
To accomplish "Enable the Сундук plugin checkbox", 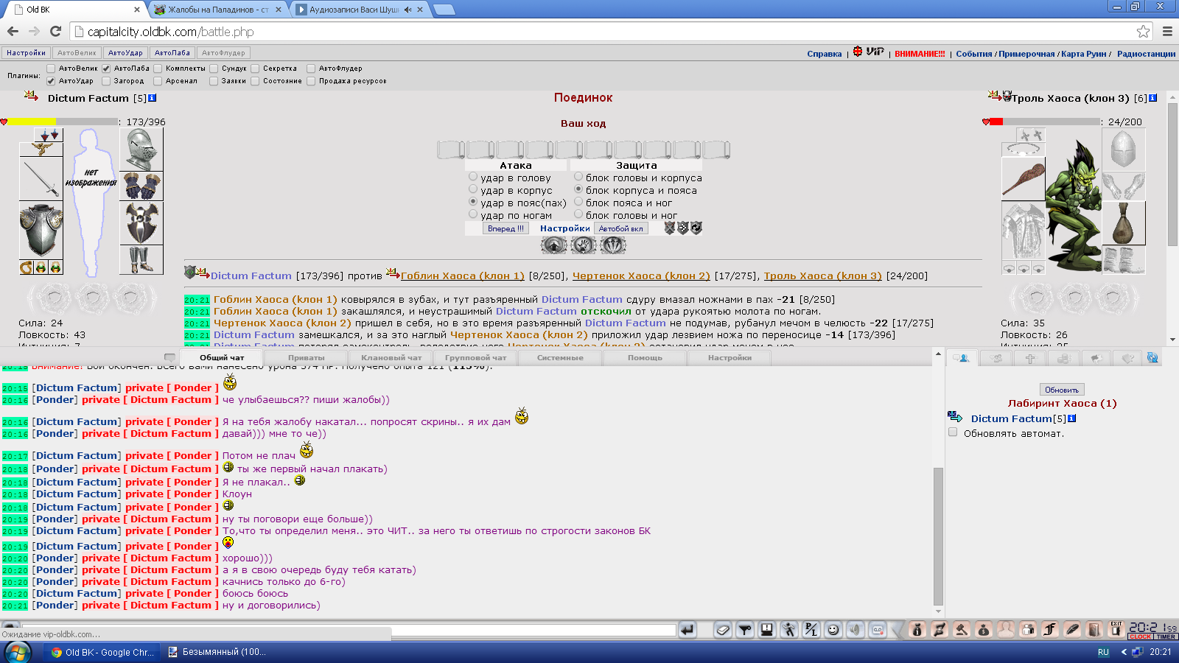I will [214, 69].
